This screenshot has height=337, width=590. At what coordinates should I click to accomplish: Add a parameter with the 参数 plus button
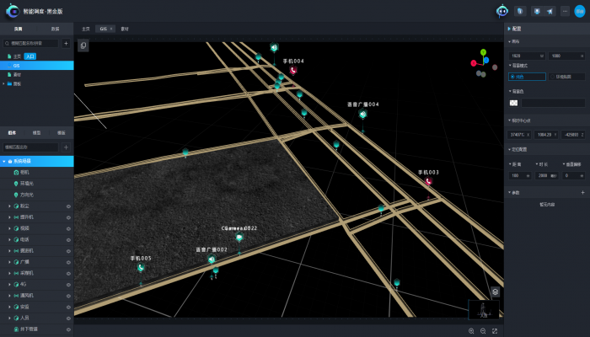coord(582,193)
